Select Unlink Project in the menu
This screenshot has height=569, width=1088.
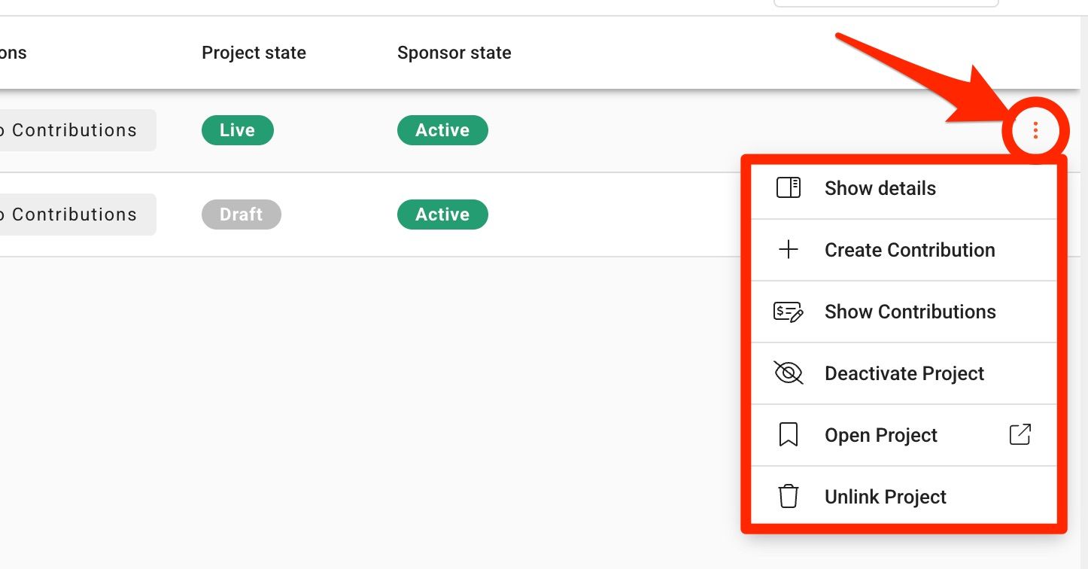pos(904,497)
